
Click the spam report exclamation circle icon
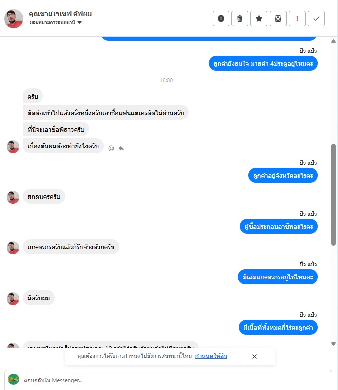tap(221, 19)
